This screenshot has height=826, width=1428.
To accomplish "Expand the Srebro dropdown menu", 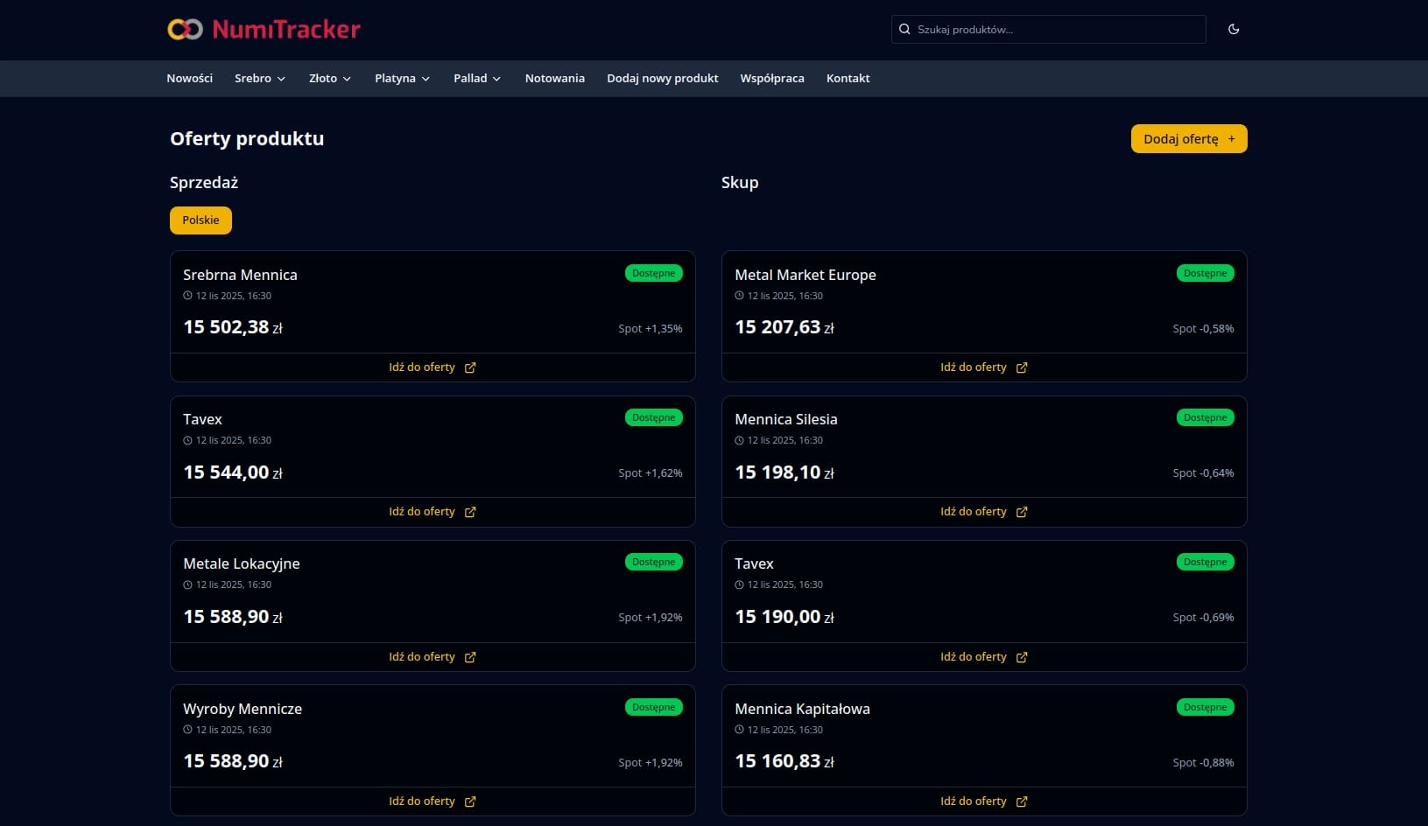I will 260,79.
